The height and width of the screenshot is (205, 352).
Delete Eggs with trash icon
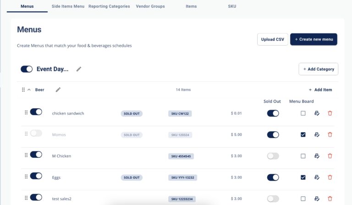[x=330, y=177]
